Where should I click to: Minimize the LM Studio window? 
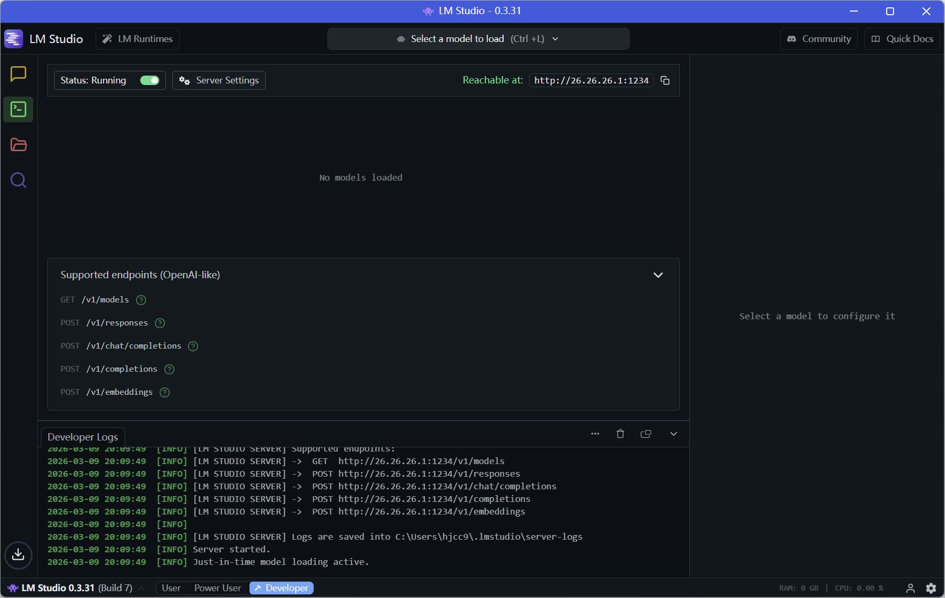(854, 11)
